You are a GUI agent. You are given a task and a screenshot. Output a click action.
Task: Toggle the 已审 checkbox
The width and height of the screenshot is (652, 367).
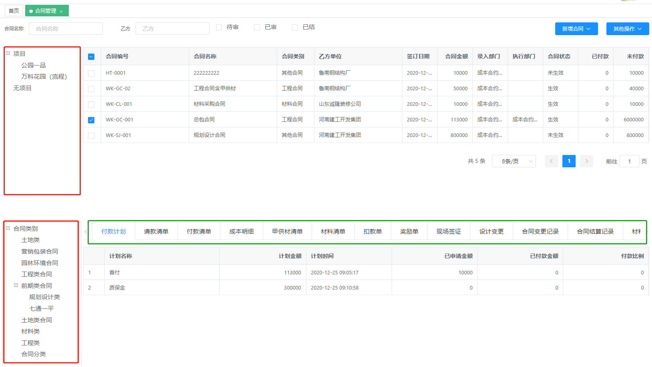(x=257, y=28)
